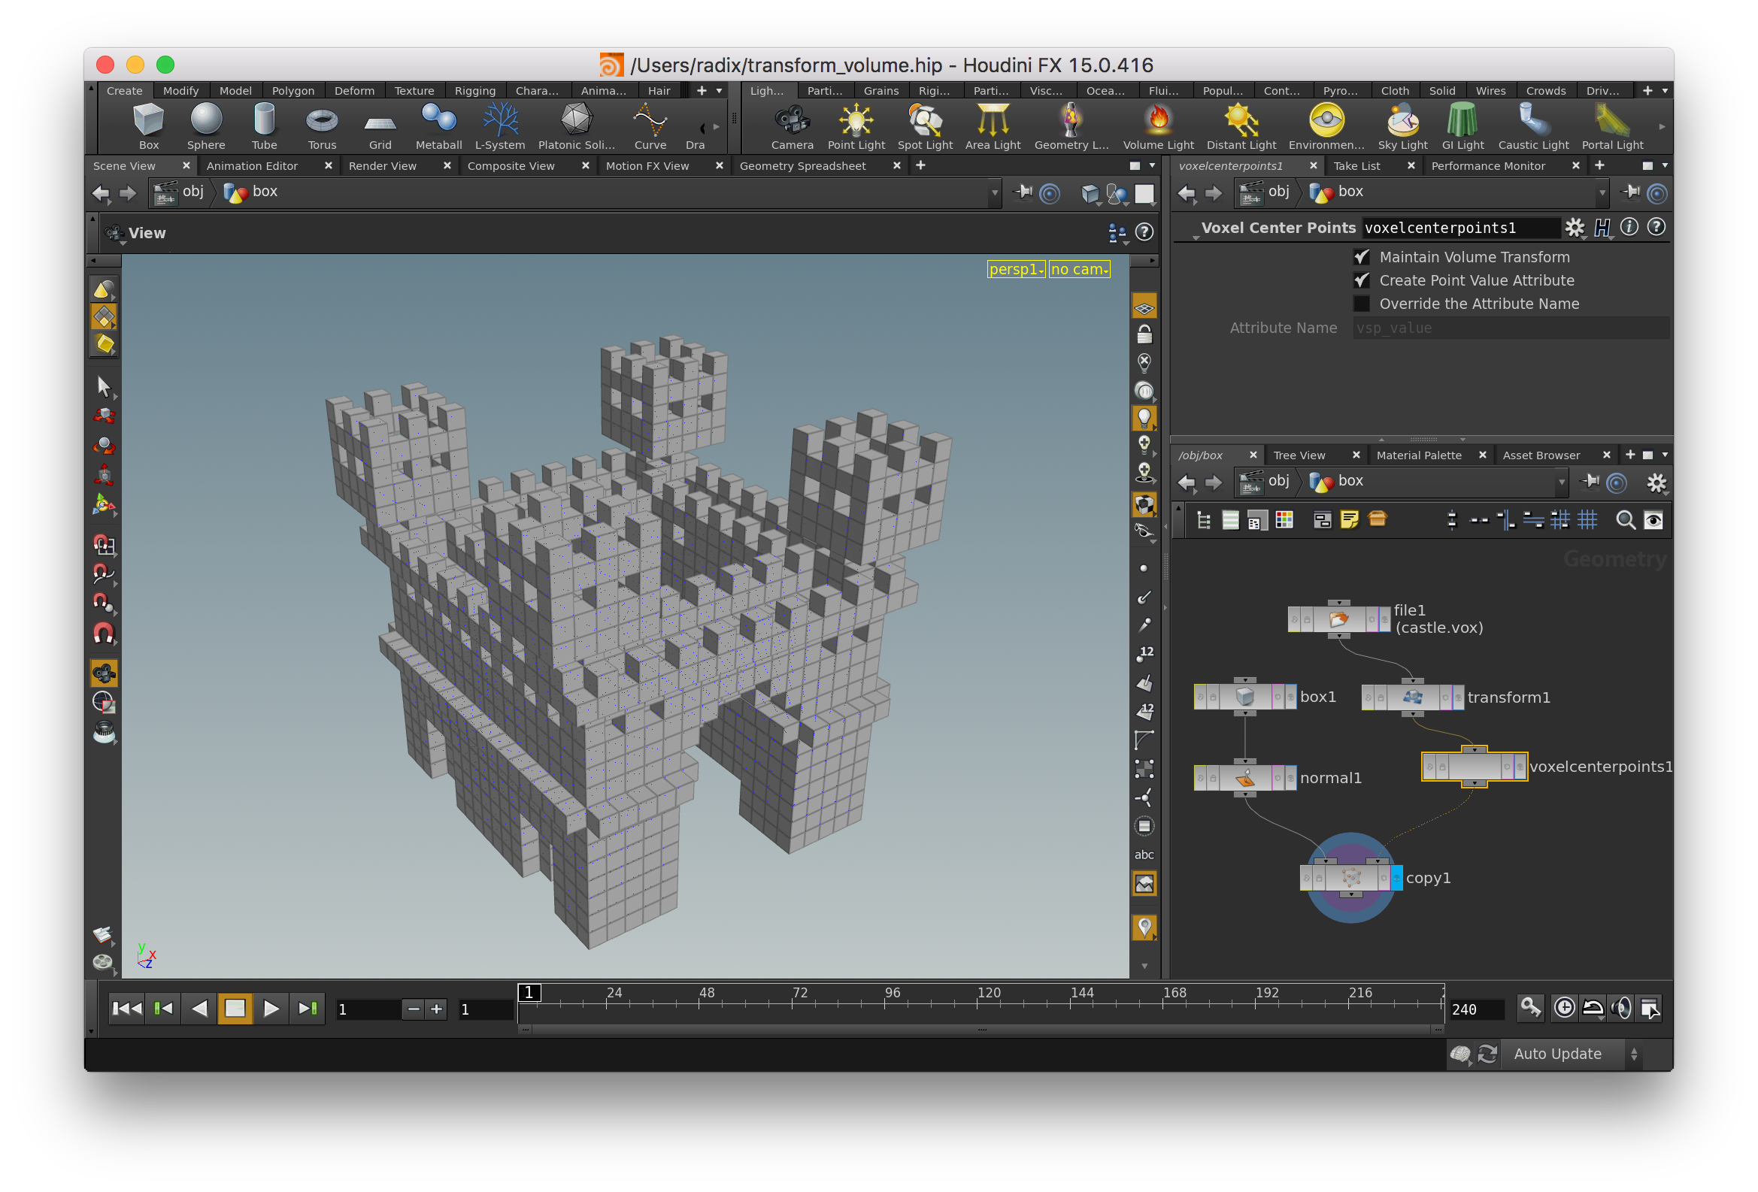The image size is (1758, 1192).
Task: Select the L-System shelf tool
Action: point(499,126)
